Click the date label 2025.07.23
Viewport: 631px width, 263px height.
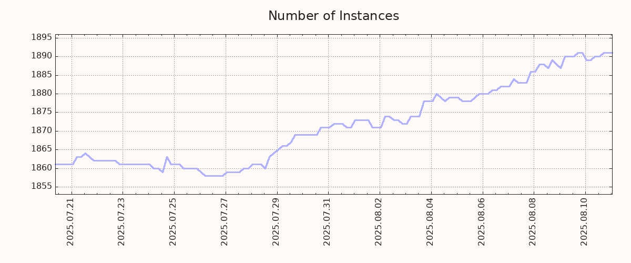click(122, 222)
